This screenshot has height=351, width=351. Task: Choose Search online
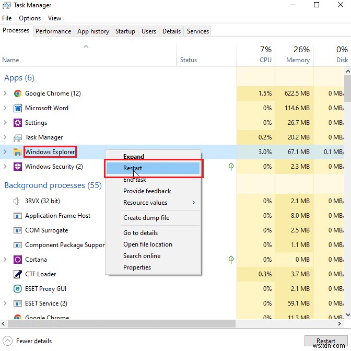[153, 256]
